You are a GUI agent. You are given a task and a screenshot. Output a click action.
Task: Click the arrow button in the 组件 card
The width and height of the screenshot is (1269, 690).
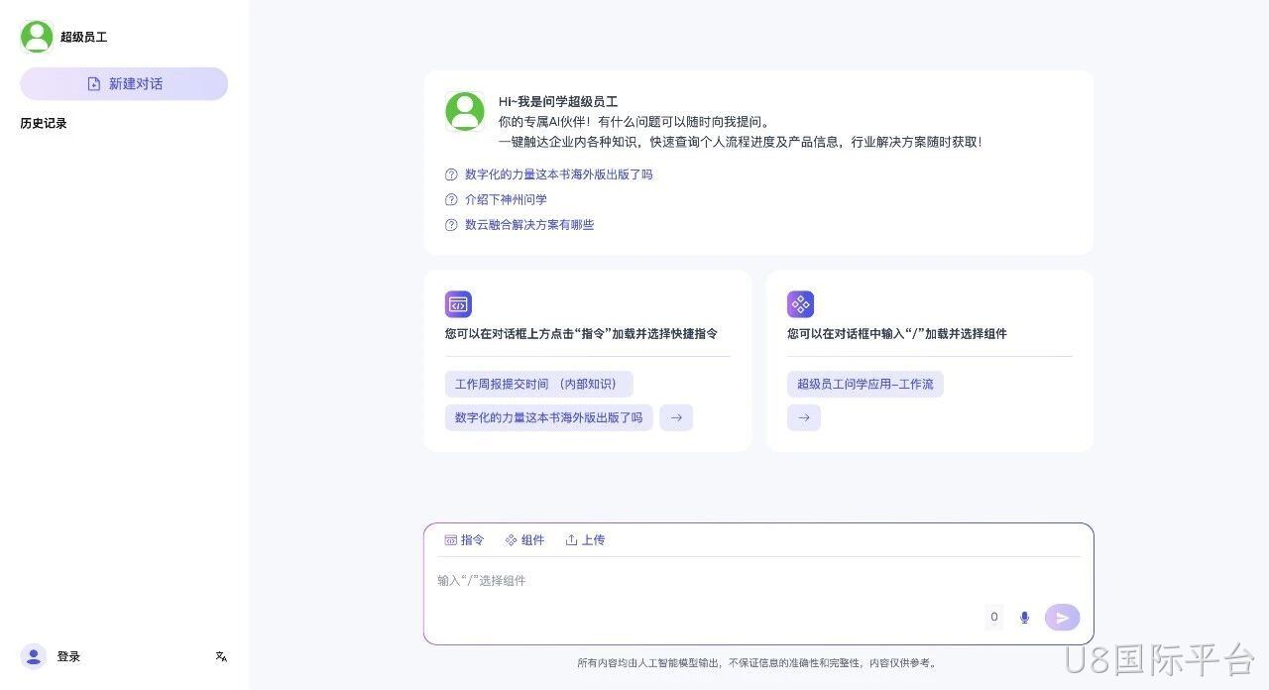pos(804,417)
